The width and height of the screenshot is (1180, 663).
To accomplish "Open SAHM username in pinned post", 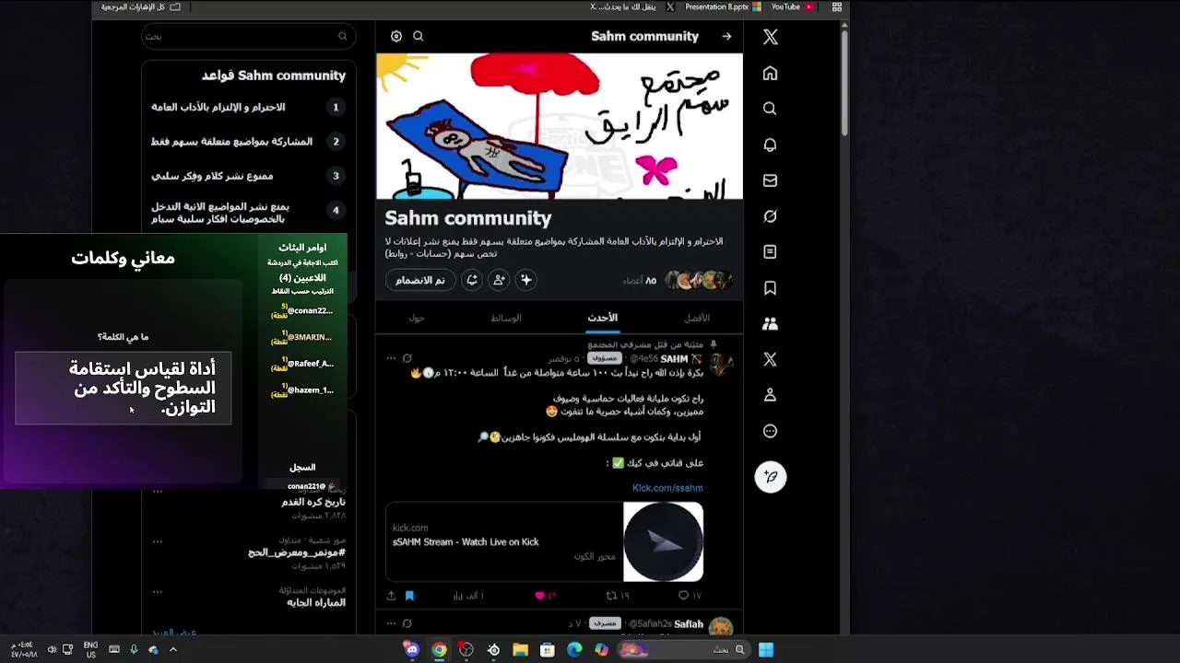I will 674,358.
